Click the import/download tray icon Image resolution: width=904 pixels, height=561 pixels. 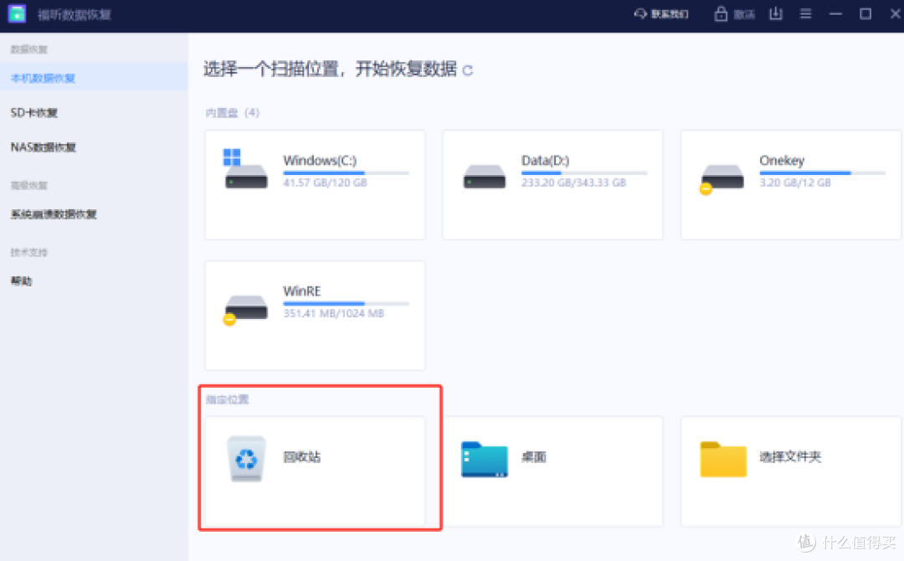[x=776, y=14]
